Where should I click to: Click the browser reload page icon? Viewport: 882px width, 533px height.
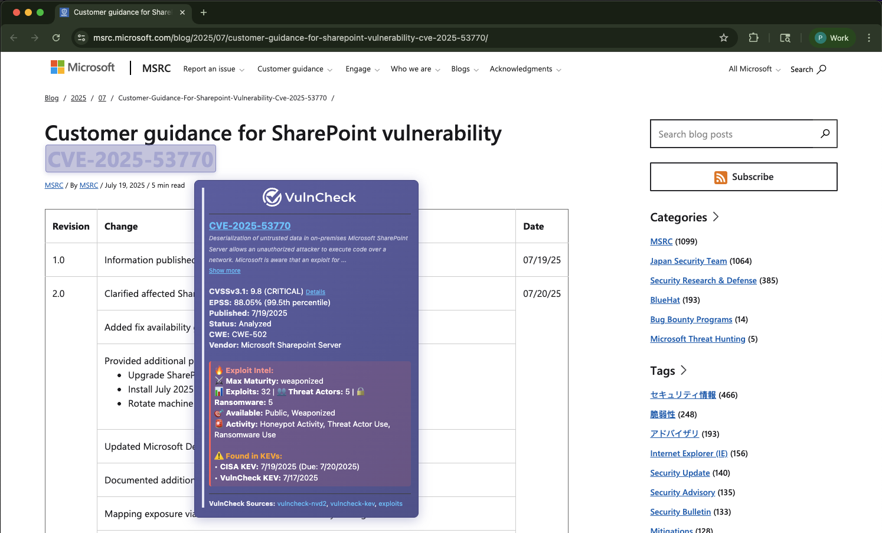(x=56, y=38)
